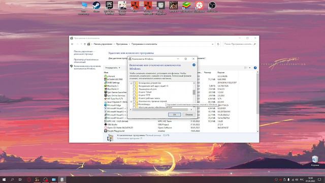This screenshot has width=325, height=183.
Task: Click shield icon beside Turn Windows features link
Action: click(72, 66)
